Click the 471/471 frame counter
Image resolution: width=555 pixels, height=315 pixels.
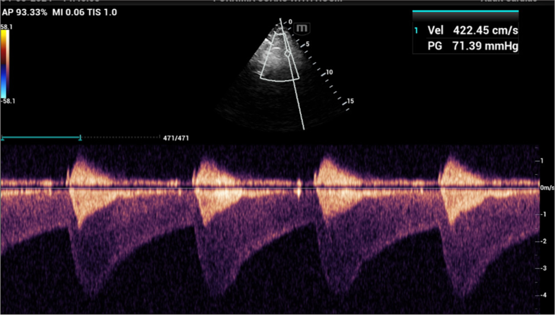[x=176, y=138]
